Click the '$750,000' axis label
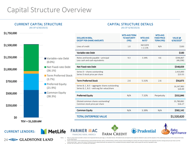Viewport: 190px width, 144px height. point(11,82)
